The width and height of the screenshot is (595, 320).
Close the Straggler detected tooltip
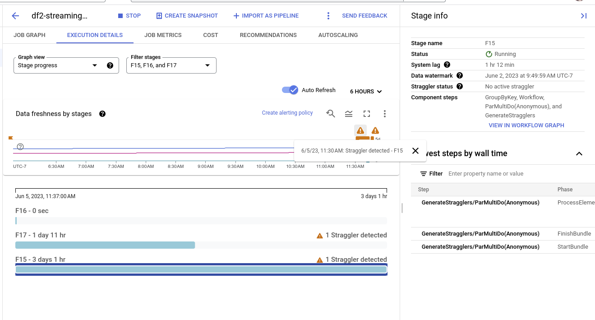pos(415,151)
